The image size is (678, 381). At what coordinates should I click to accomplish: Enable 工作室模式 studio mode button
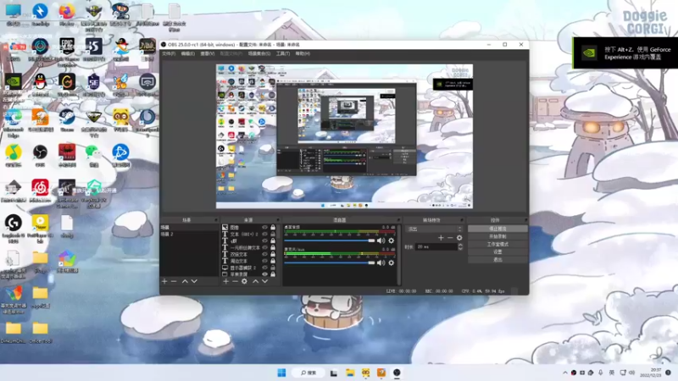(497, 244)
